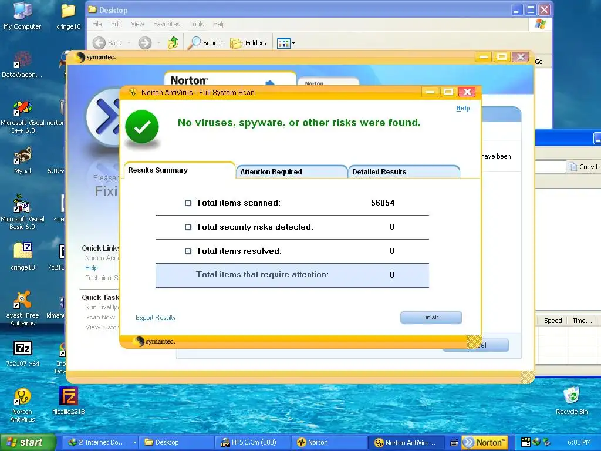Click HFS tray icon

coord(526,442)
